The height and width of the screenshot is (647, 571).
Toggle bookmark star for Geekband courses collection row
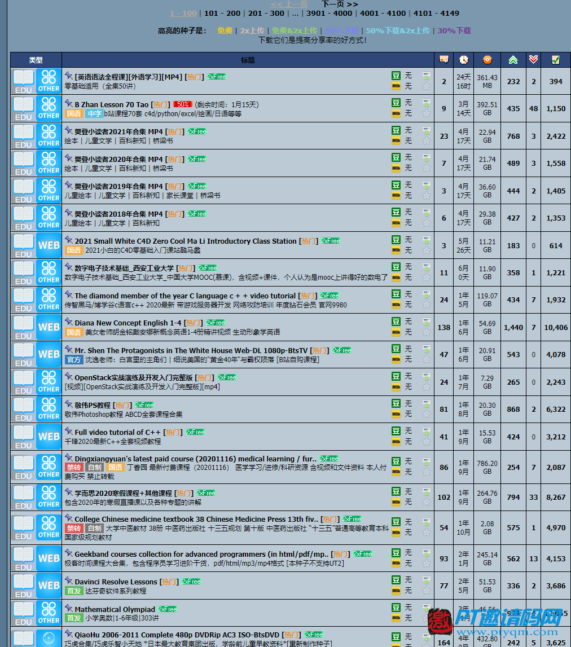(427, 564)
